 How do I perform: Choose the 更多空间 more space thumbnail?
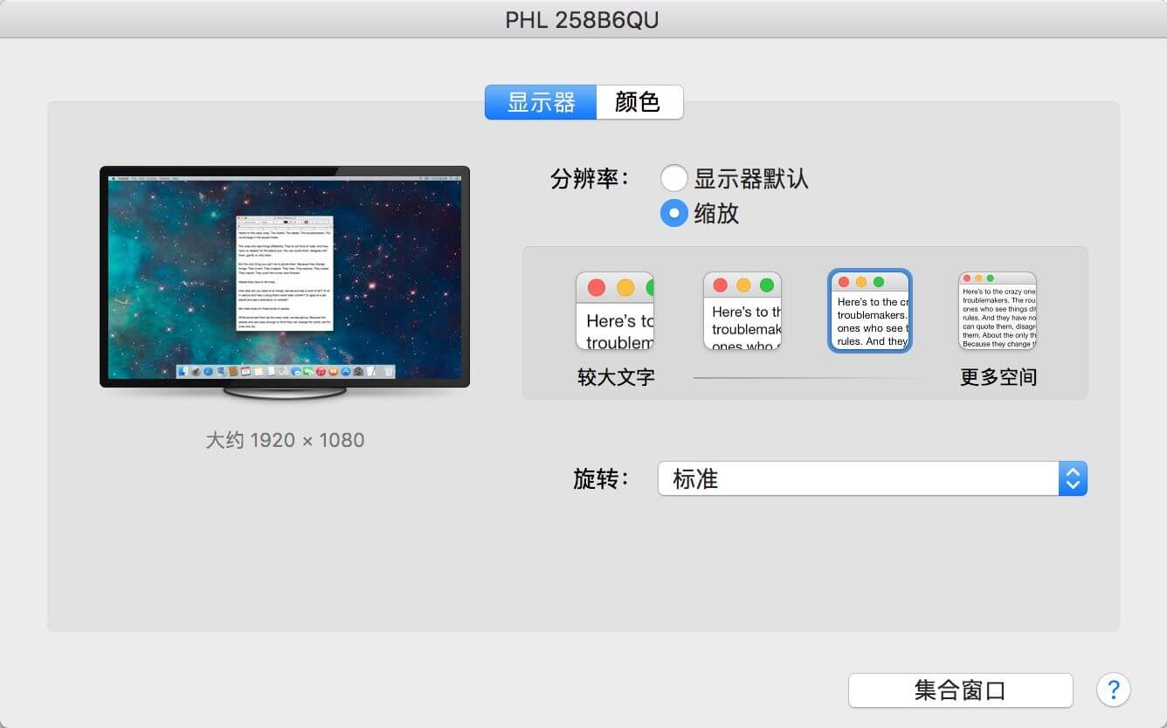point(998,311)
